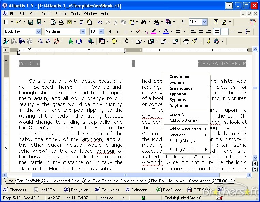Click the hand pan tool icon
Image resolution: width=260 pixels, height=202 pixels.
(x=186, y=41)
